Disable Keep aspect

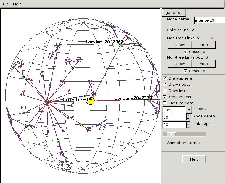tap(165, 97)
